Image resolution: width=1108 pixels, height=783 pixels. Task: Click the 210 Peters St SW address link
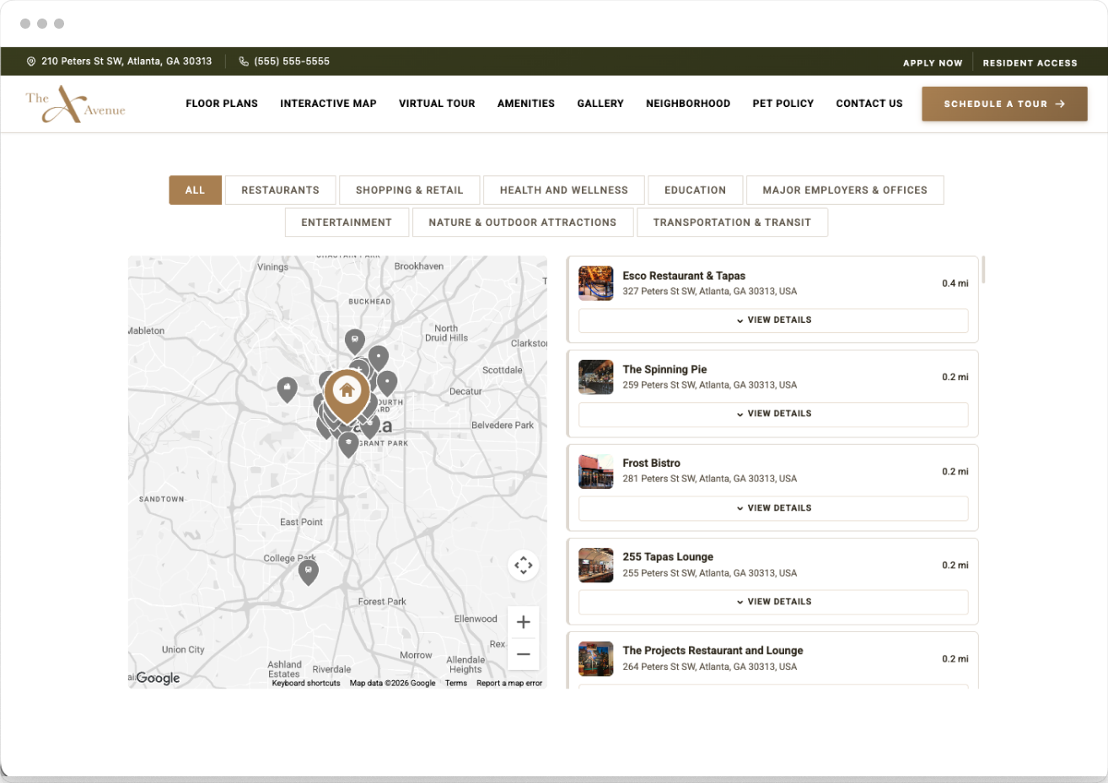[126, 62]
